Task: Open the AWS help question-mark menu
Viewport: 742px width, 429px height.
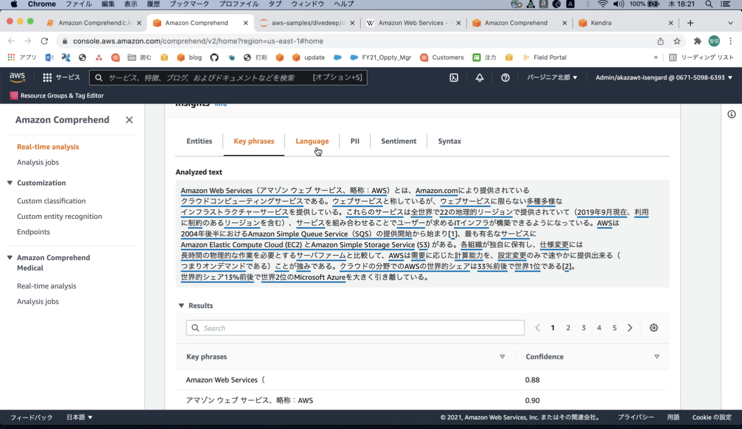Action: (x=506, y=77)
